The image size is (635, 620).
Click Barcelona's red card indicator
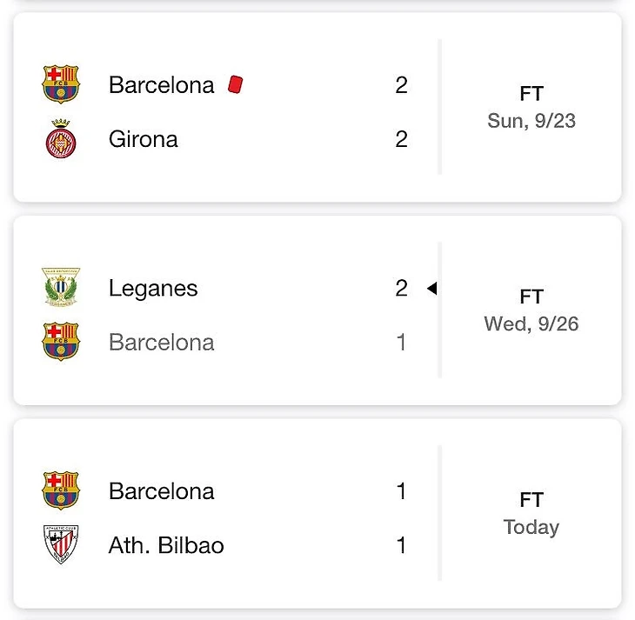click(x=235, y=84)
